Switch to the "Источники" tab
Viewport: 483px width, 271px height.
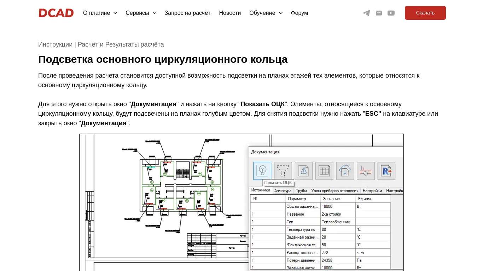click(261, 190)
